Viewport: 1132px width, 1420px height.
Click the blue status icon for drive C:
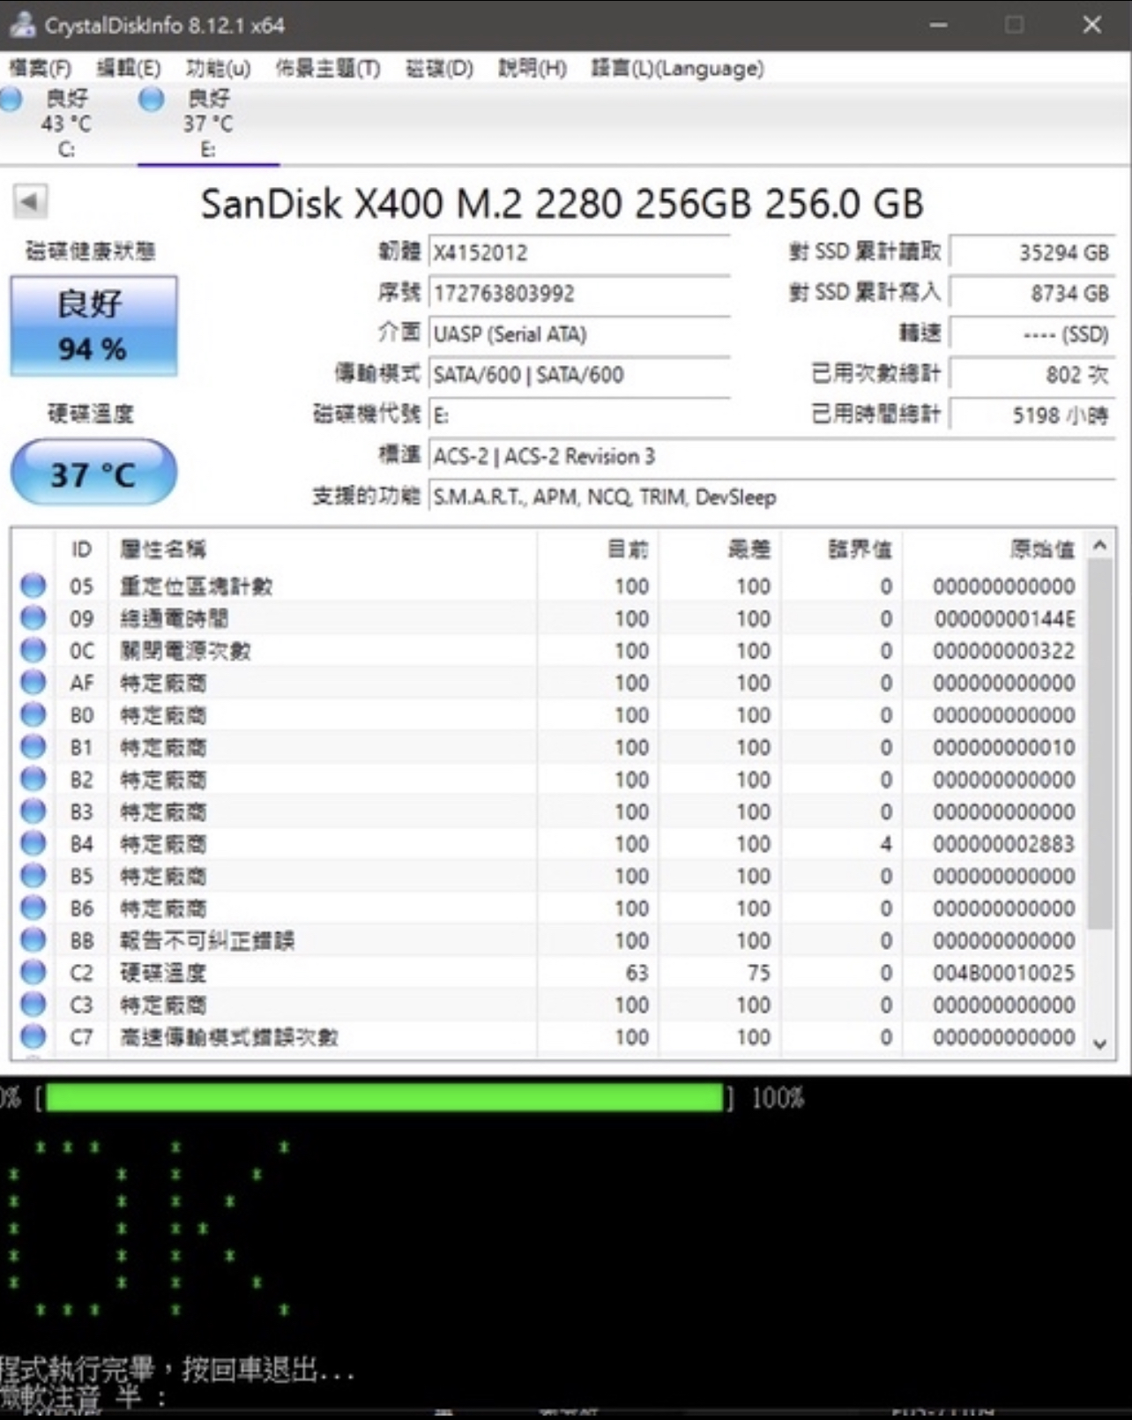[x=11, y=99]
